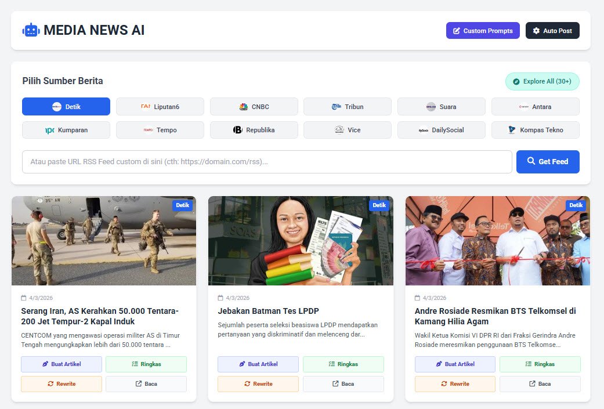Open Auto Post settings
The image size is (604, 409).
pos(552,30)
